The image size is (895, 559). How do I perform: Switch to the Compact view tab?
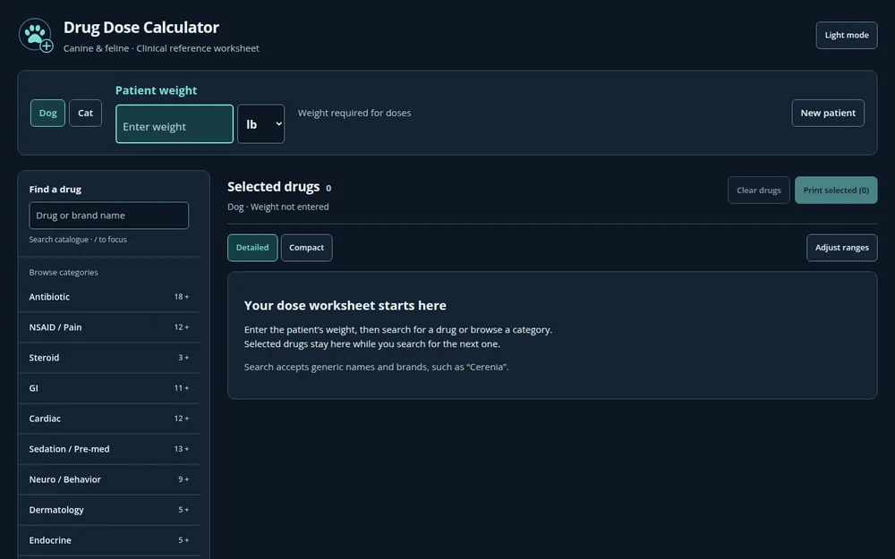pyautogui.click(x=306, y=248)
